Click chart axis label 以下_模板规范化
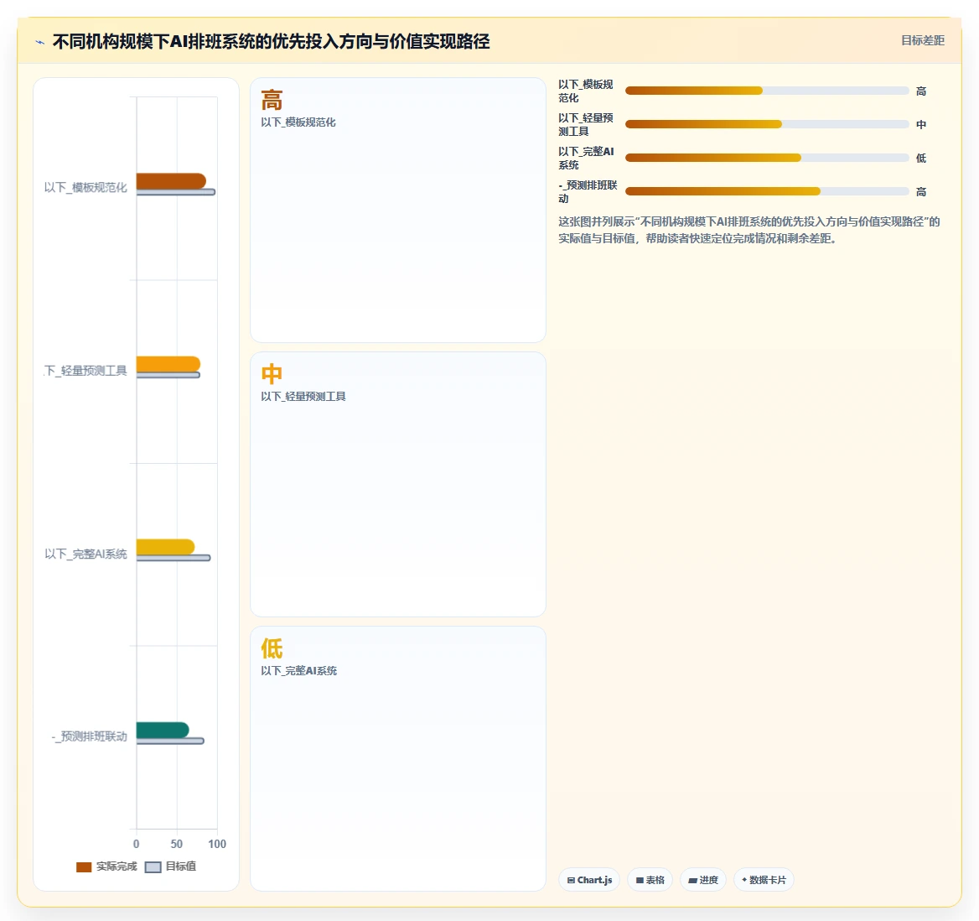Image resolution: width=979 pixels, height=921 pixels. pyautogui.click(x=85, y=187)
